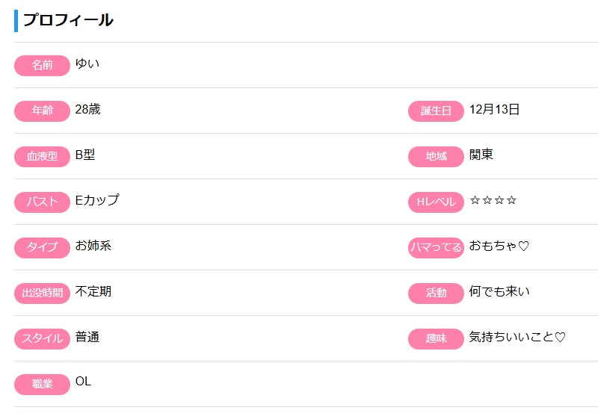Click the region value 関東
The width and height of the screenshot is (598, 413).
(481, 155)
